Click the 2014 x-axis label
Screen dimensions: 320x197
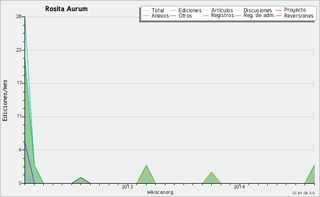(239, 187)
